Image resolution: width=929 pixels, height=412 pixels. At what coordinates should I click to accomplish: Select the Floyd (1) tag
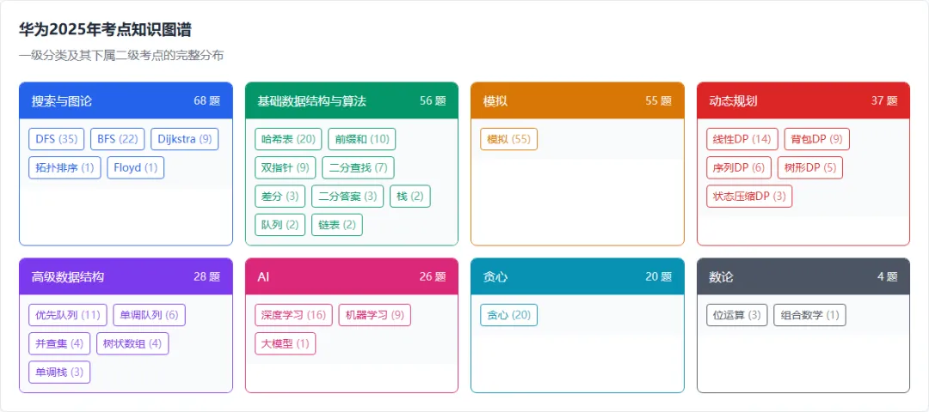[x=136, y=168]
